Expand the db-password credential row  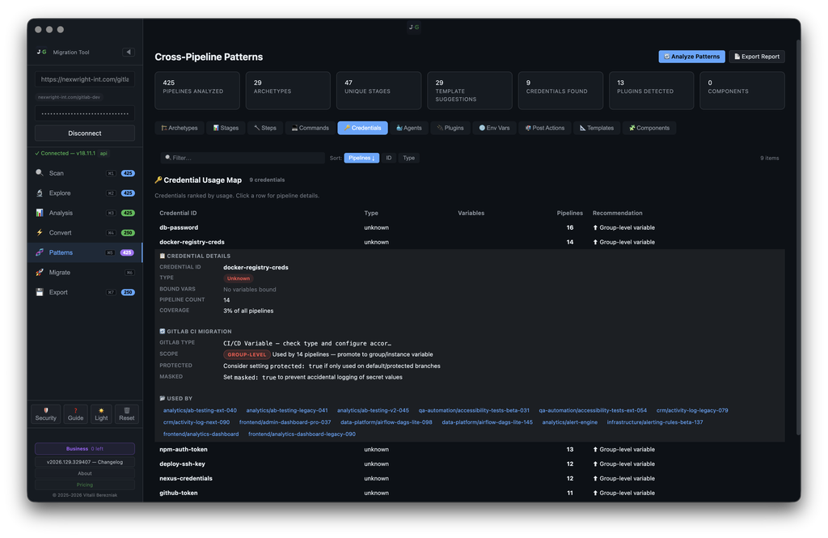coord(470,227)
